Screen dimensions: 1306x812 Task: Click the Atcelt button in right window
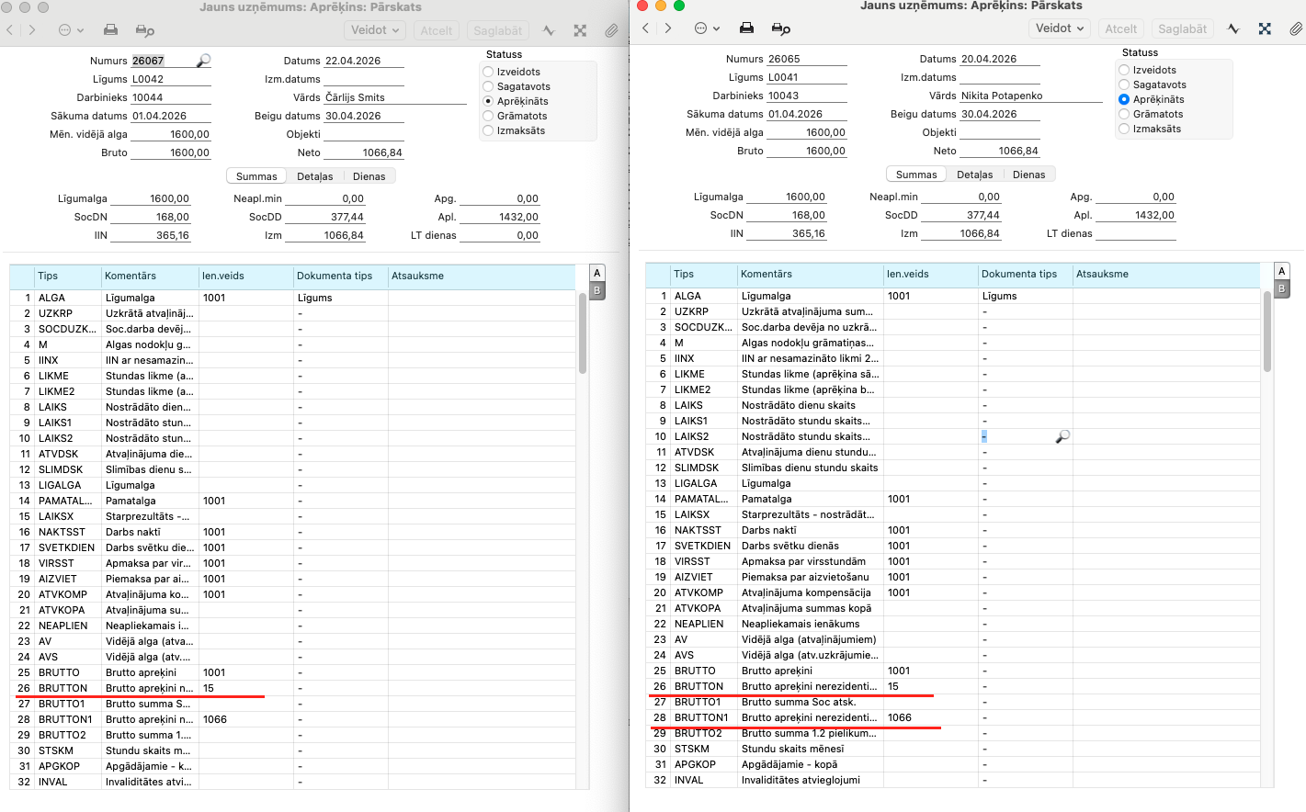[x=1120, y=28]
